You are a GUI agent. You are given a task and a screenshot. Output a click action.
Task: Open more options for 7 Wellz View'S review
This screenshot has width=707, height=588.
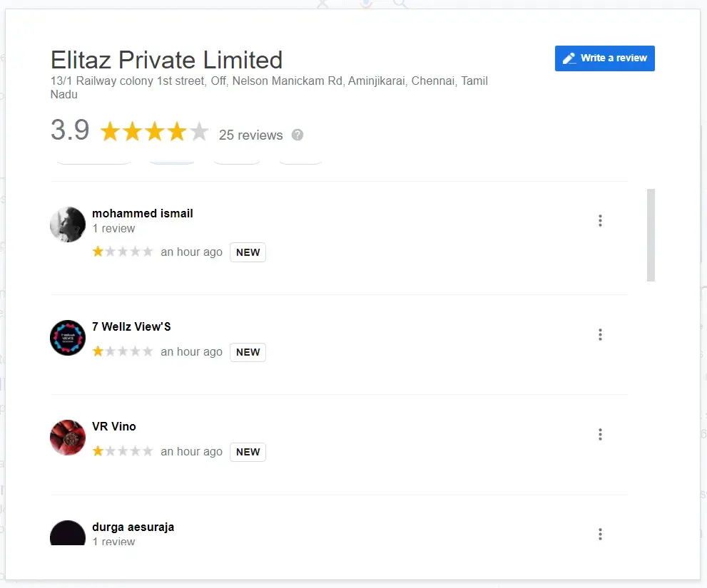[x=600, y=335]
